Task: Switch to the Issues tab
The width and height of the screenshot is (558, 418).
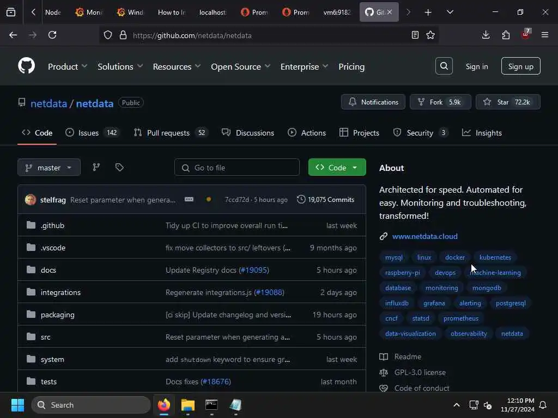Action: 92,133
